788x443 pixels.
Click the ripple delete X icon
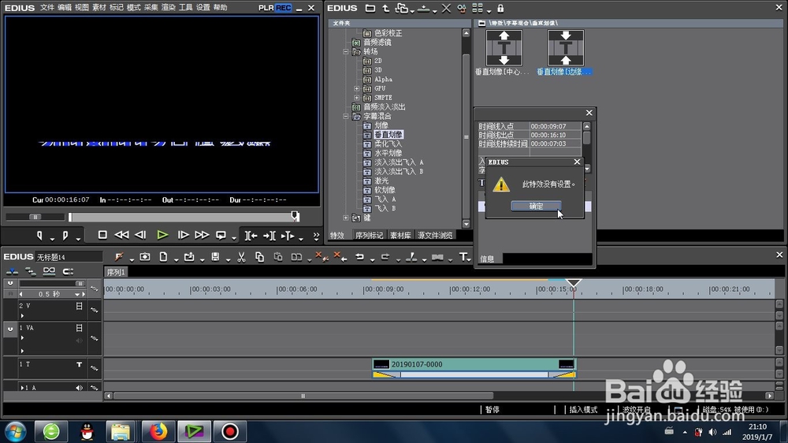(340, 257)
